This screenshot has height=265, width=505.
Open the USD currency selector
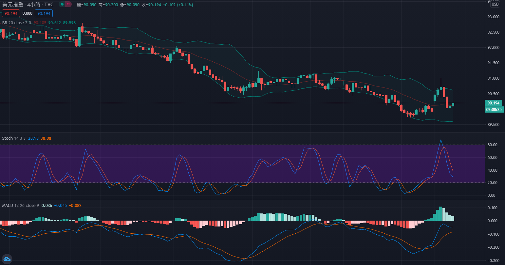point(495,4)
